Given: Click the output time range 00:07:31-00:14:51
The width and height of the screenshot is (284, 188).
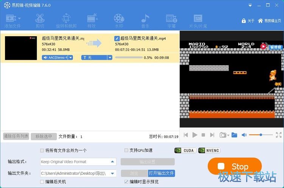Looking at the screenshot, I should pyautogui.click(x=130, y=50).
